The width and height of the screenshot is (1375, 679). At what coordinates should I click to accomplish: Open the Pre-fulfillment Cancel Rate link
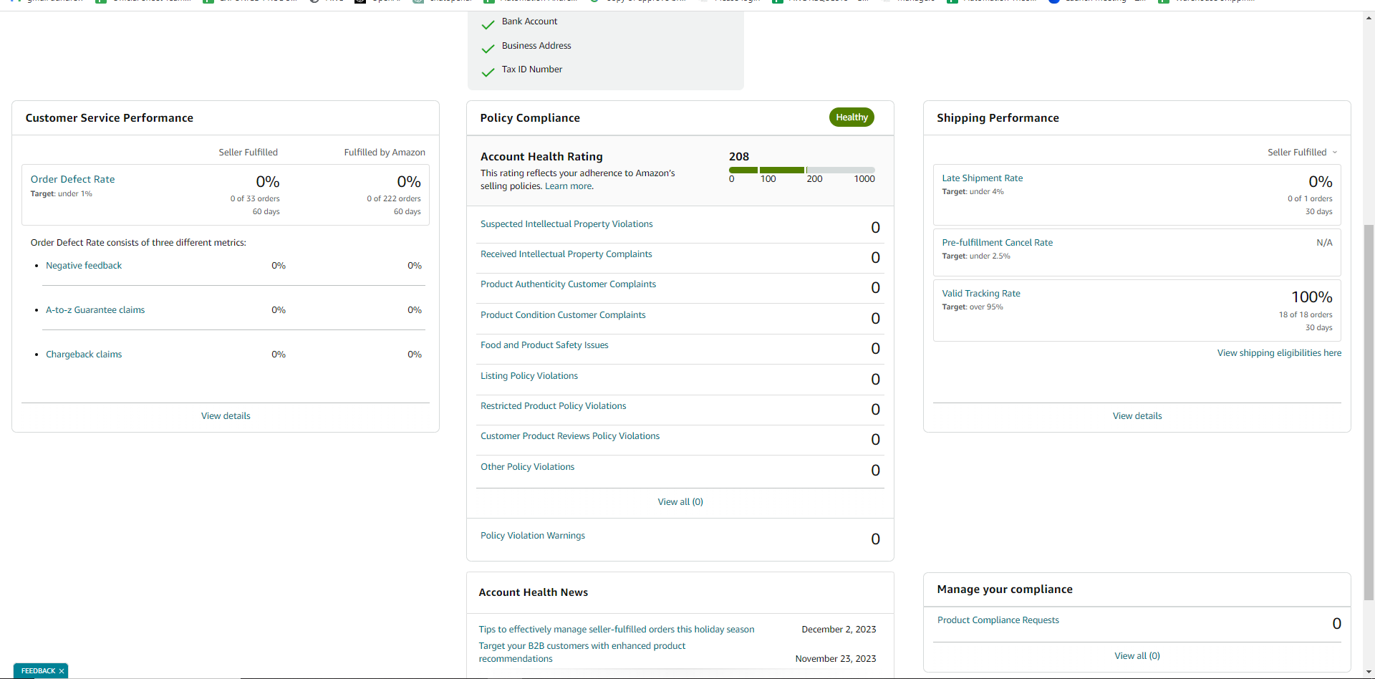[x=997, y=243]
